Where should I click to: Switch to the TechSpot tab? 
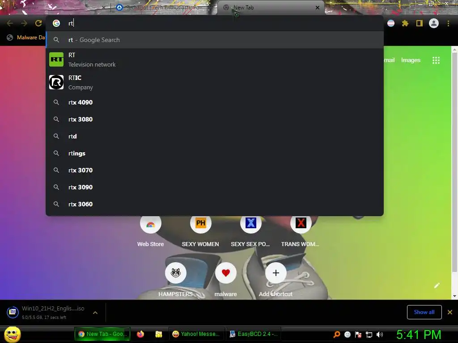164,8
